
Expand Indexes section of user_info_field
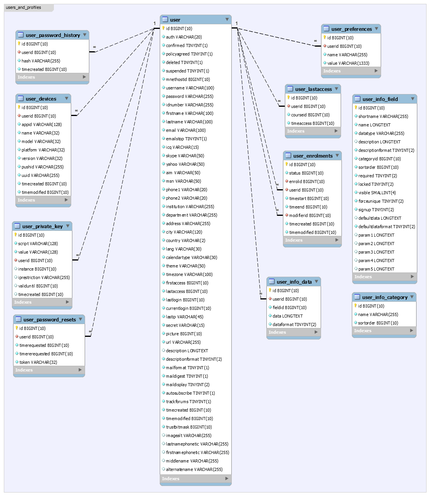412,277
